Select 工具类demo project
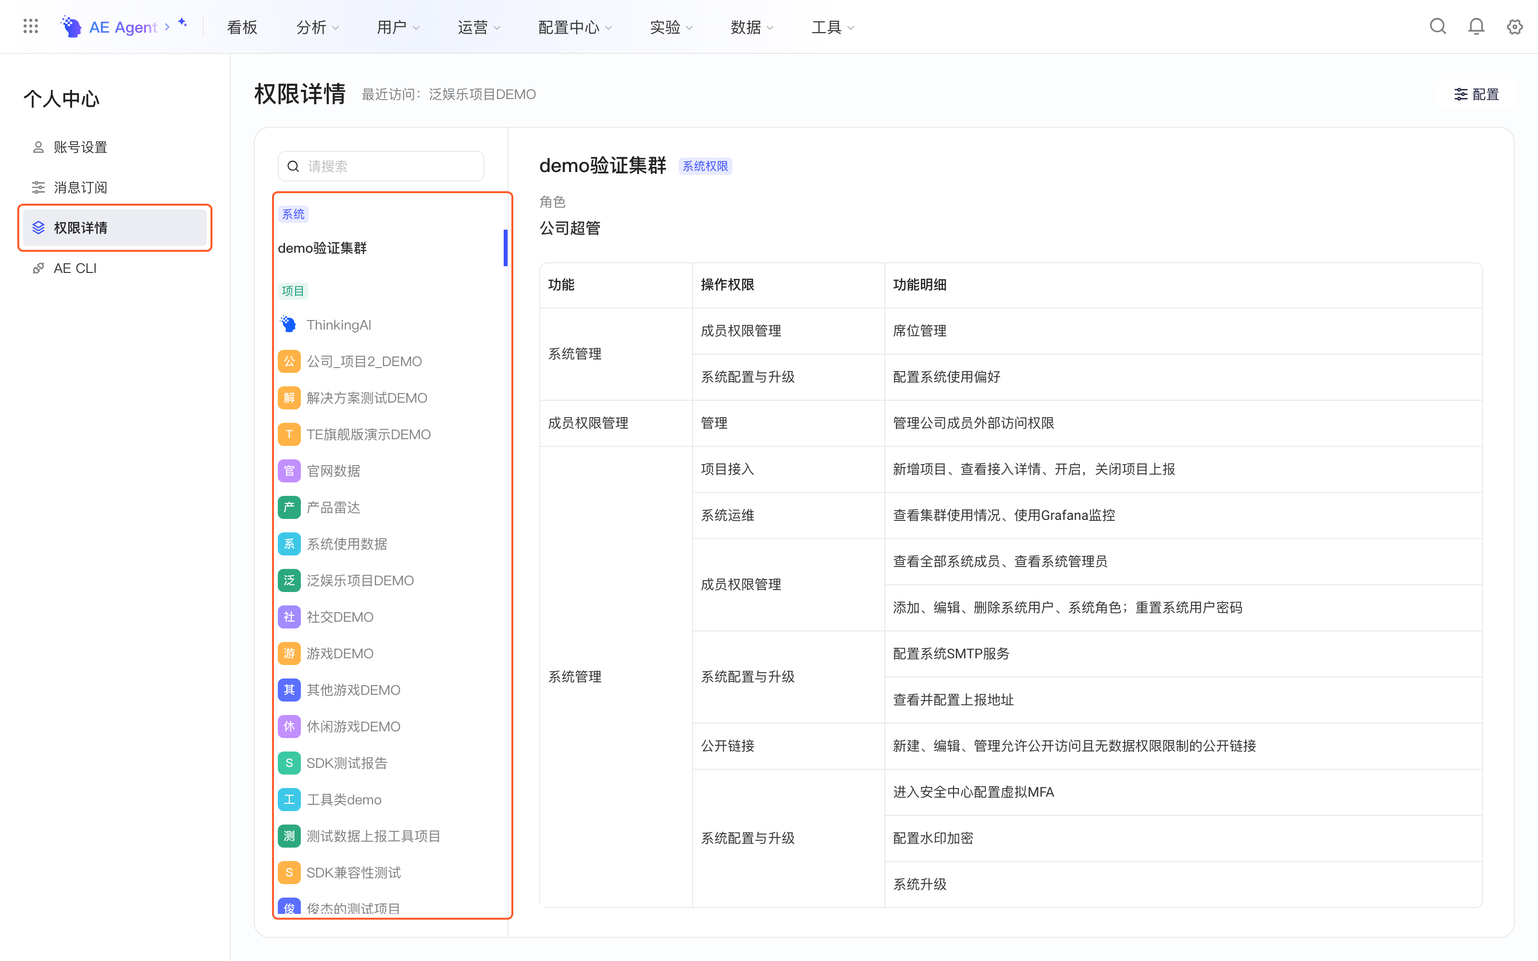The width and height of the screenshot is (1538, 961). click(392, 800)
